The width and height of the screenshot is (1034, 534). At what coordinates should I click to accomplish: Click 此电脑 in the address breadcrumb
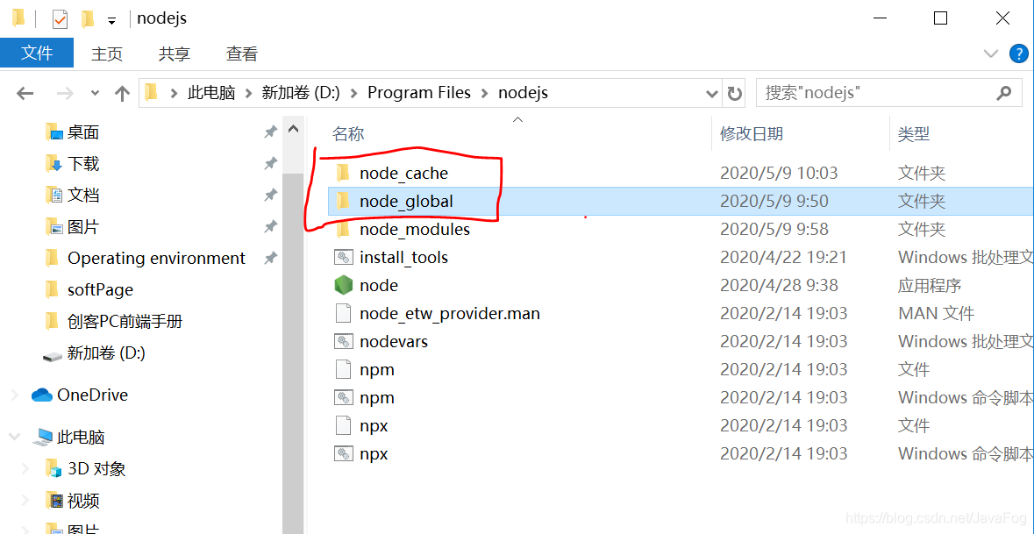[x=211, y=94]
